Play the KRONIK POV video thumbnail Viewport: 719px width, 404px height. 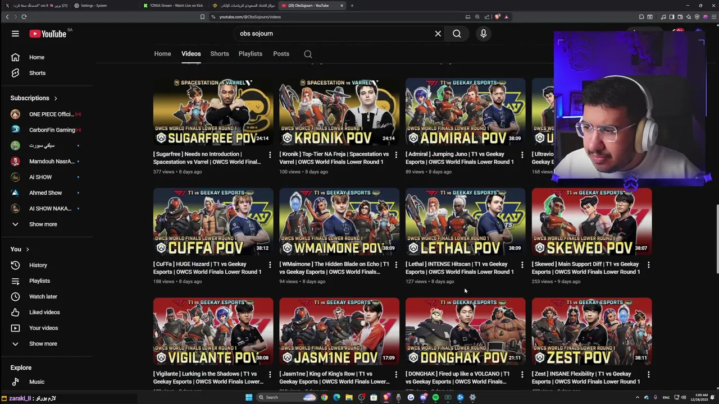pyautogui.click(x=339, y=112)
